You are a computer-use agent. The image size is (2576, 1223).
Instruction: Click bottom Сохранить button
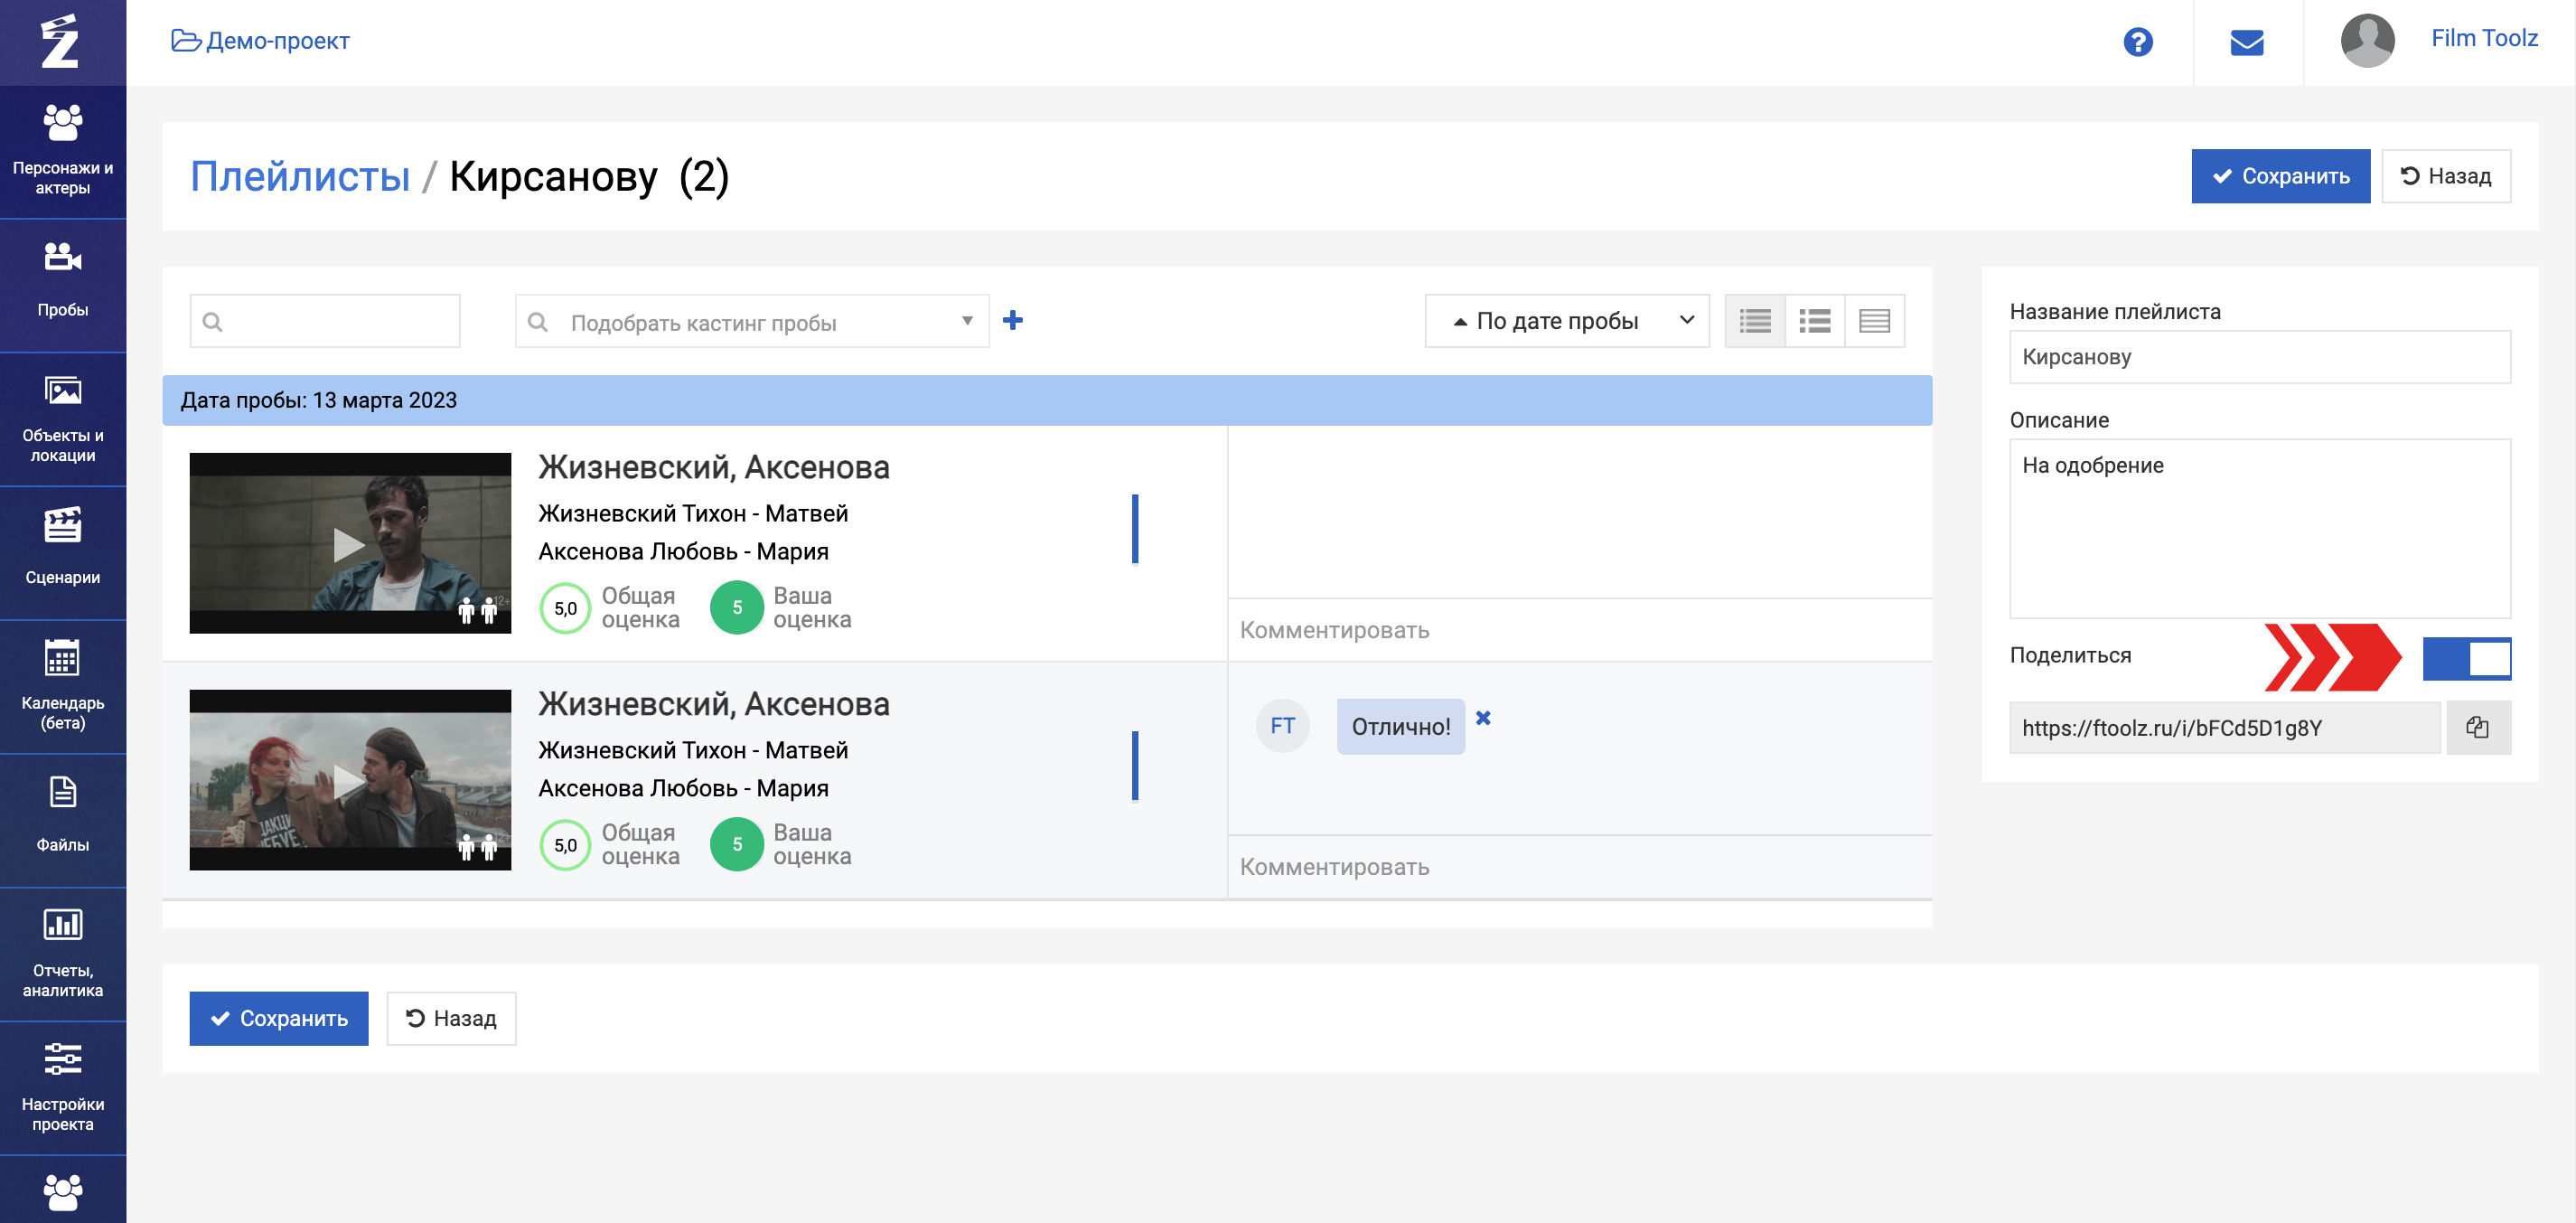(279, 1019)
